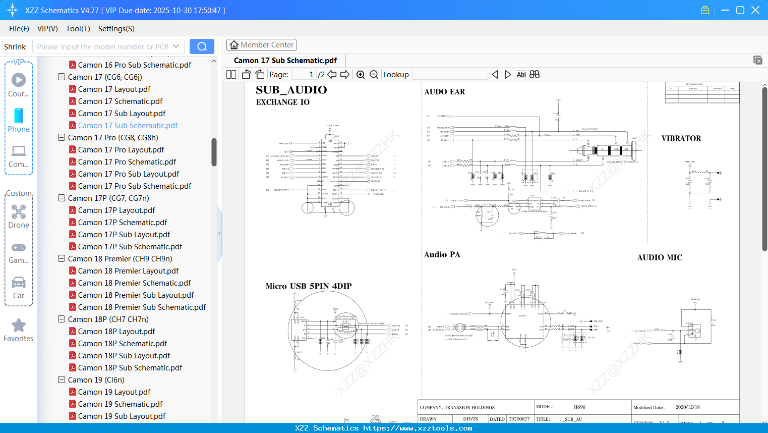Open the Tool(T) menu
This screenshot has height=433, width=768.
pyautogui.click(x=78, y=29)
